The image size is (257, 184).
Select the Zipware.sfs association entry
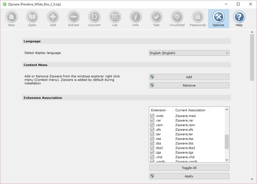pos(184,130)
